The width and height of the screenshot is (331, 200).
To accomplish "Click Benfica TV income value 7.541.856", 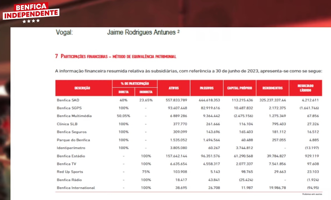I will pyautogui.click(x=277, y=164).
